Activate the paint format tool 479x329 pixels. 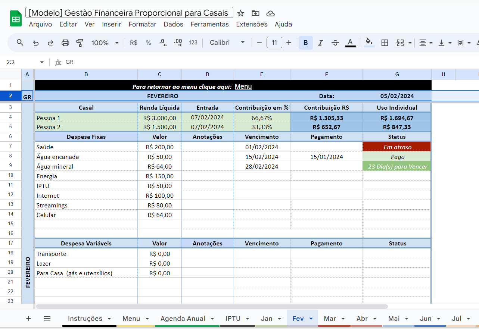tap(80, 43)
